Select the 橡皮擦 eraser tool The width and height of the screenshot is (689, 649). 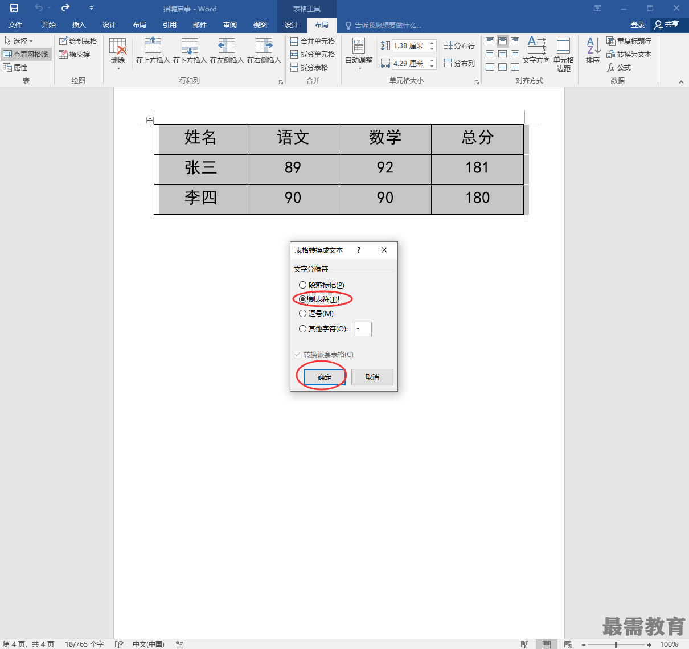point(75,54)
